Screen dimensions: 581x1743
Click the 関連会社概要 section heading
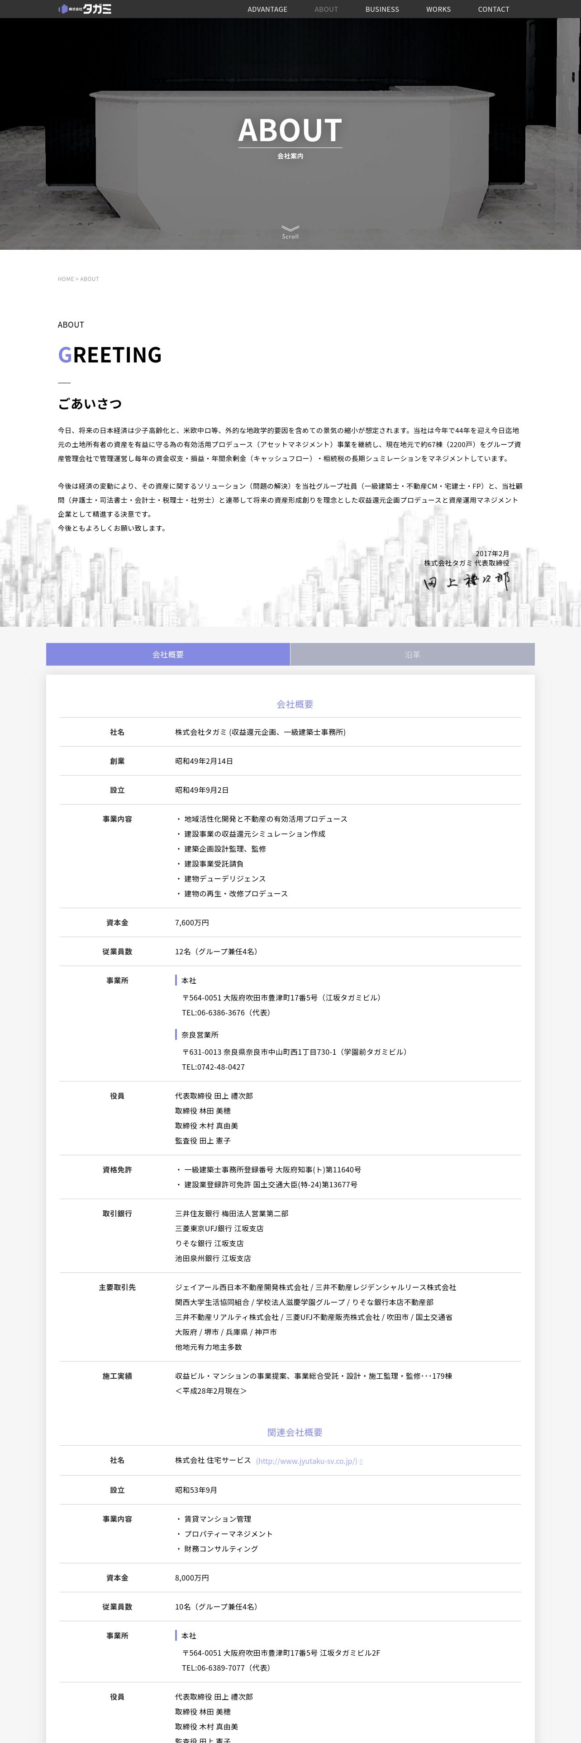(295, 1433)
